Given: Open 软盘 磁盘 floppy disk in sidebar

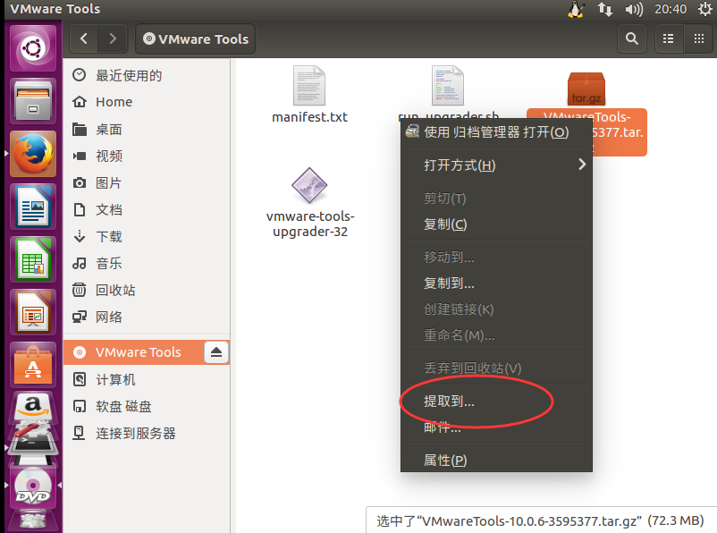Looking at the screenshot, I should click(147, 406).
